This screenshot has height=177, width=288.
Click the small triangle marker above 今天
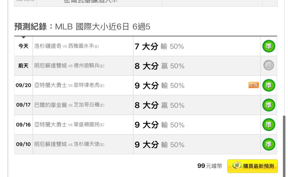[24, 37]
